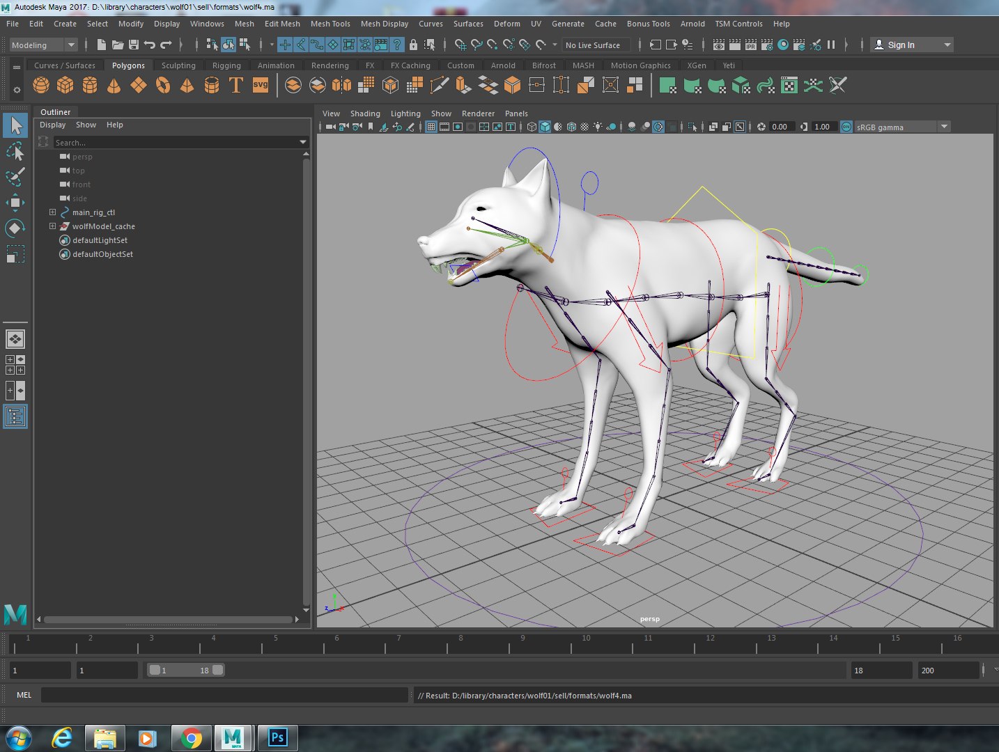Viewport: 999px width, 752px height.
Task: Click the IPR render icon
Action: pos(750,45)
